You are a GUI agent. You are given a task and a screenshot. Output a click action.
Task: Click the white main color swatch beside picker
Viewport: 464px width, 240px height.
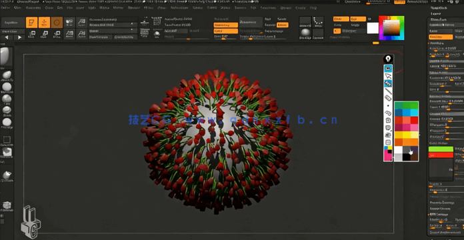coord(373,28)
